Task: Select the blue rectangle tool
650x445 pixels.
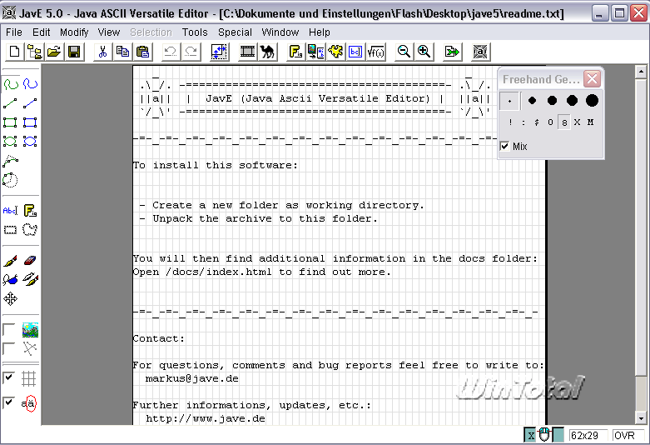Action: point(30,122)
